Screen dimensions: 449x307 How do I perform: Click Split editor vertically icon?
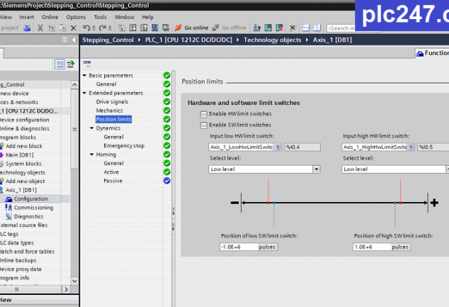point(317,28)
